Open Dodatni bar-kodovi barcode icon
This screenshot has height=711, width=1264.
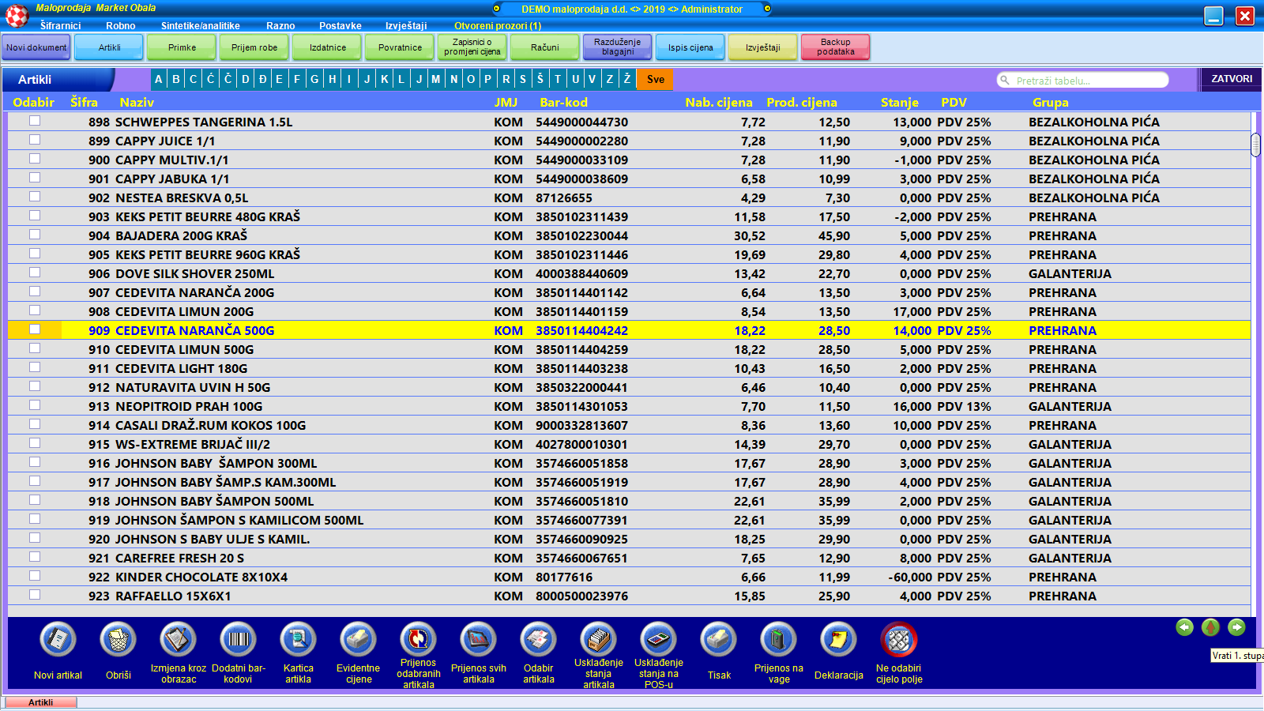(x=238, y=640)
